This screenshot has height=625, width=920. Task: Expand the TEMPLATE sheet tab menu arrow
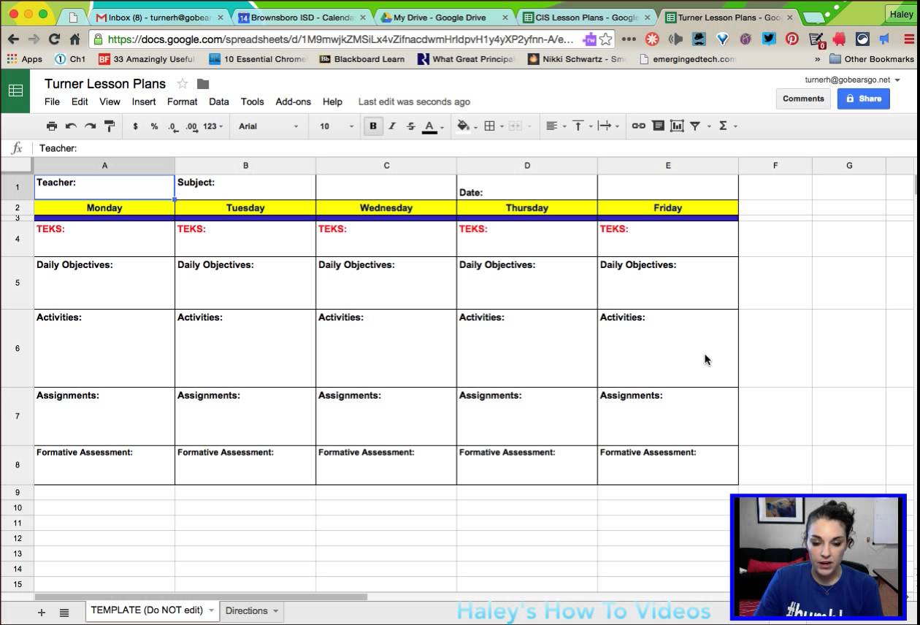(212, 610)
